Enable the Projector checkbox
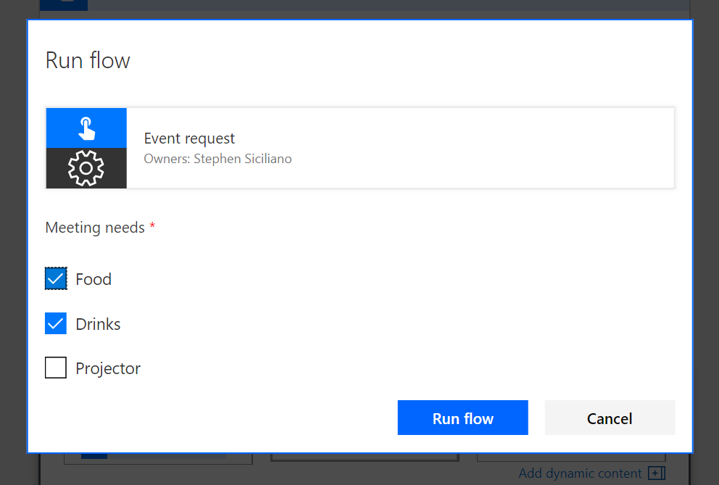This screenshot has height=485, width=719. pos(56,368)
